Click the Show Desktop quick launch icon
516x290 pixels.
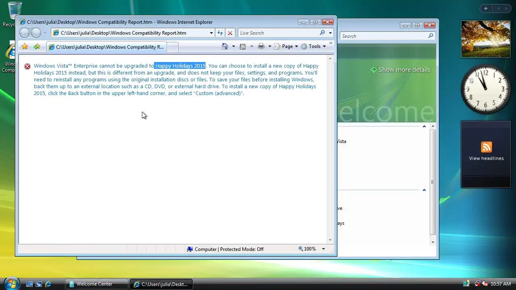point(29,284)
